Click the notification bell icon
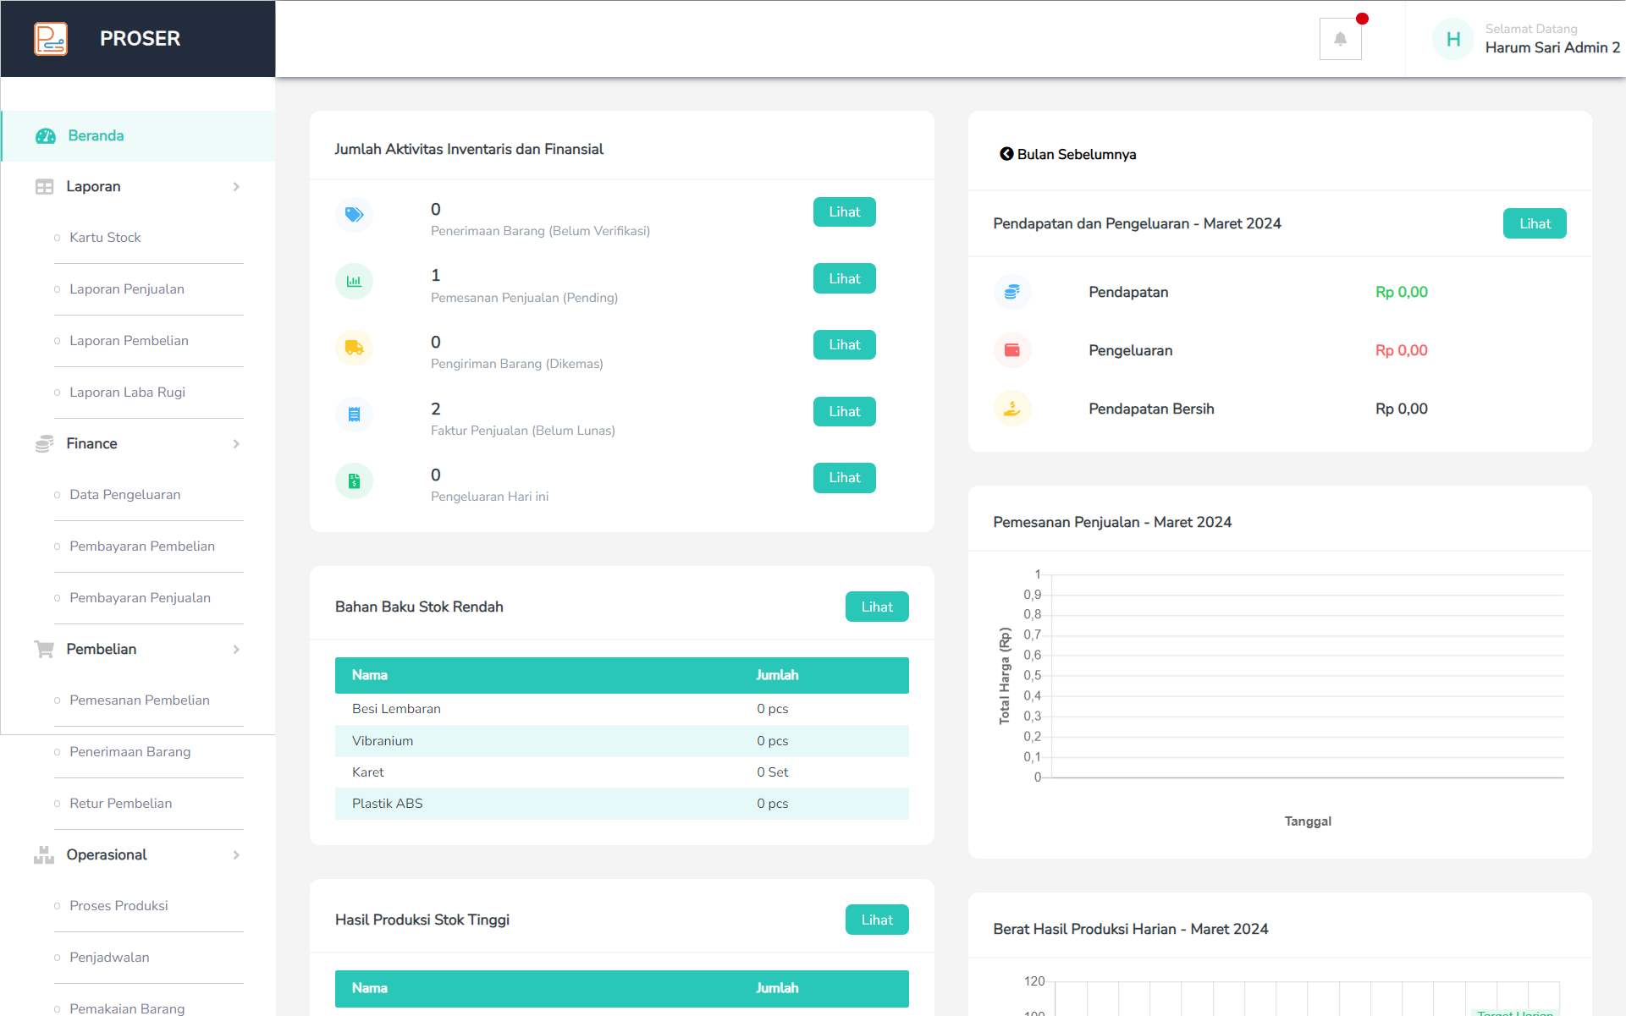The image size is (1626, 1016). pos(1340,39)
